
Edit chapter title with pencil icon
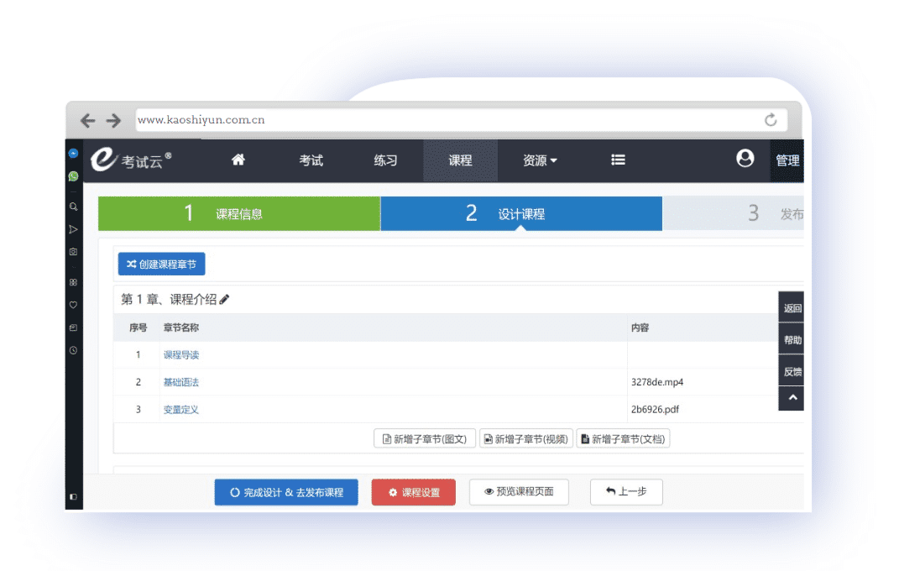[x=224, y=299]
